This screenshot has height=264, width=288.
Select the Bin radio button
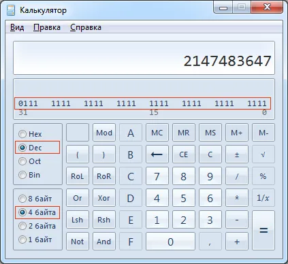[x=29, y=175]
